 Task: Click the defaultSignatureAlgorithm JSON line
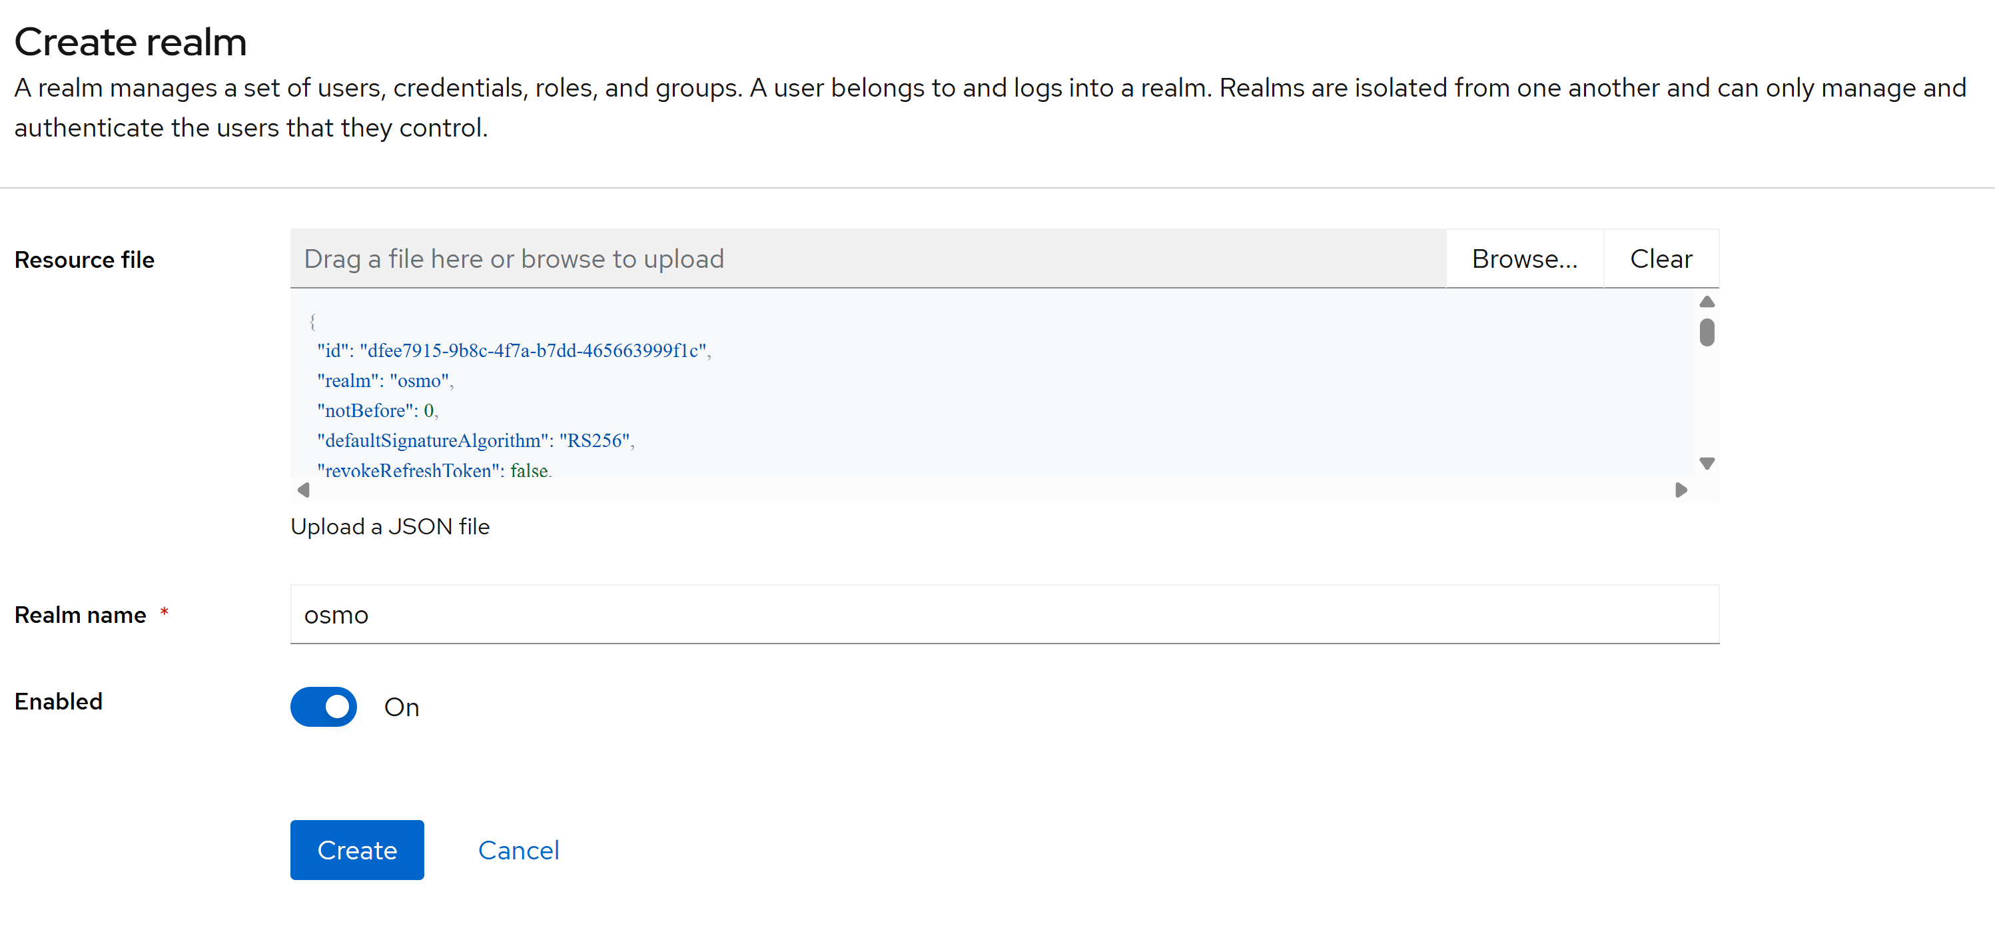475,441
